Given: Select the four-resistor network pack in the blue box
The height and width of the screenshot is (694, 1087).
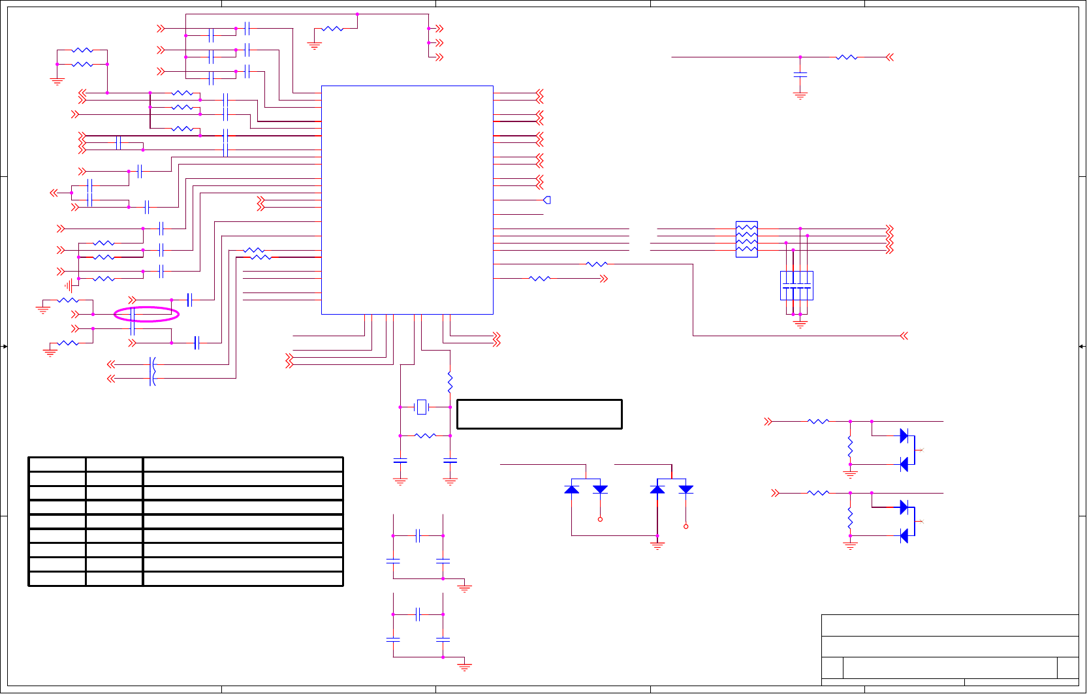Looking at the screenshot, I should pos(747,239).
